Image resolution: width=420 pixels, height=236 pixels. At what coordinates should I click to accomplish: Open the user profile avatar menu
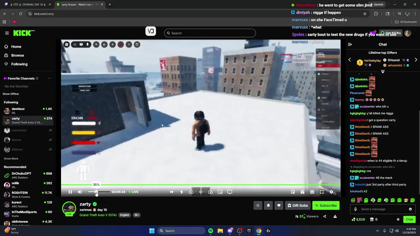click(408, 33)
